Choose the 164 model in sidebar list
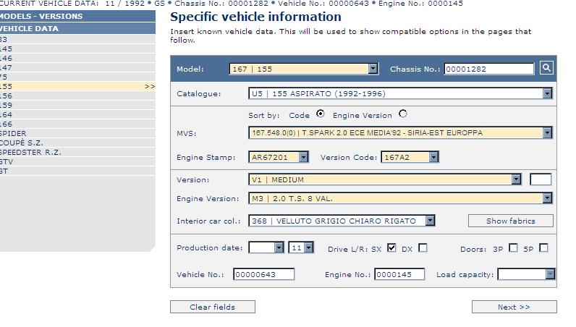Image resolution: width=576 pixels, height=327 pixels. 6,114
